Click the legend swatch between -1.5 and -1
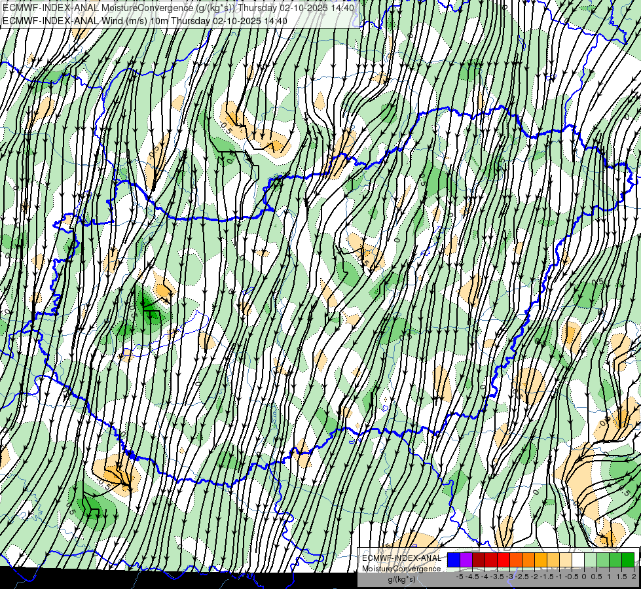Image resolution: width=641 pixels, height=589 pixels. 553,560
